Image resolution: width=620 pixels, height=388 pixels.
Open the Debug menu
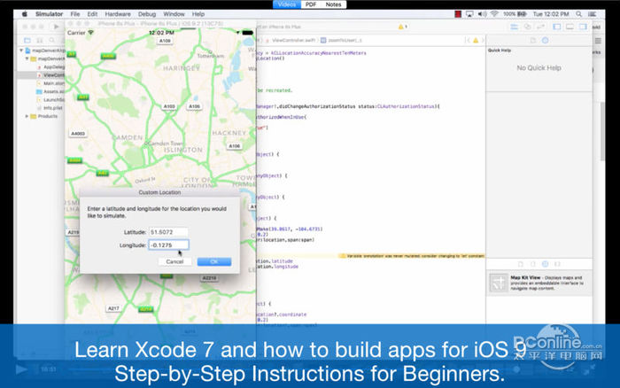pos(147,14)
